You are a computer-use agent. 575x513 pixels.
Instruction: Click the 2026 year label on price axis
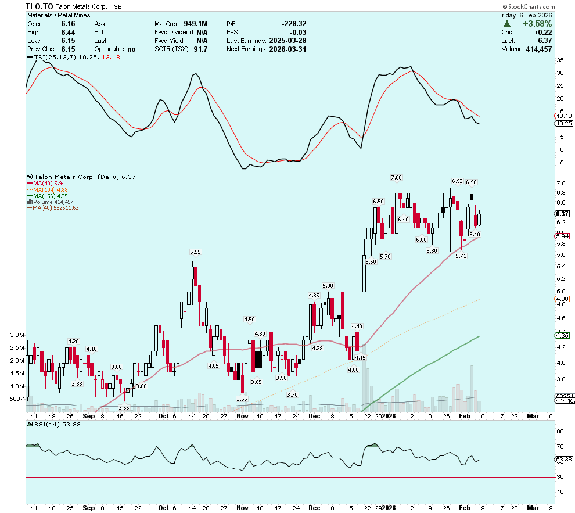[x=389, y=416]
